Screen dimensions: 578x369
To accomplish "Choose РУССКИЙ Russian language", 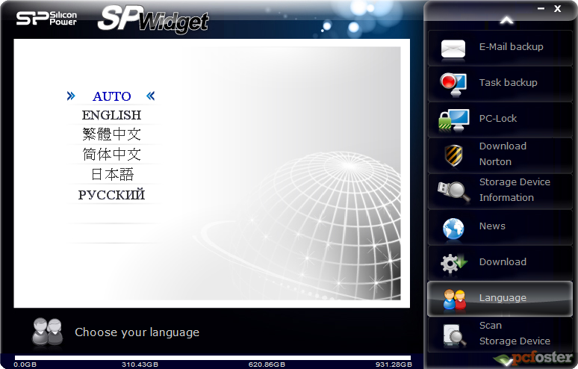I will (x=112, y=195).
